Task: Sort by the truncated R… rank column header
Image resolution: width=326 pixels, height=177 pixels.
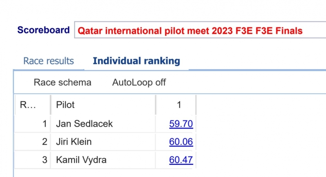Action: pos(32,105)
